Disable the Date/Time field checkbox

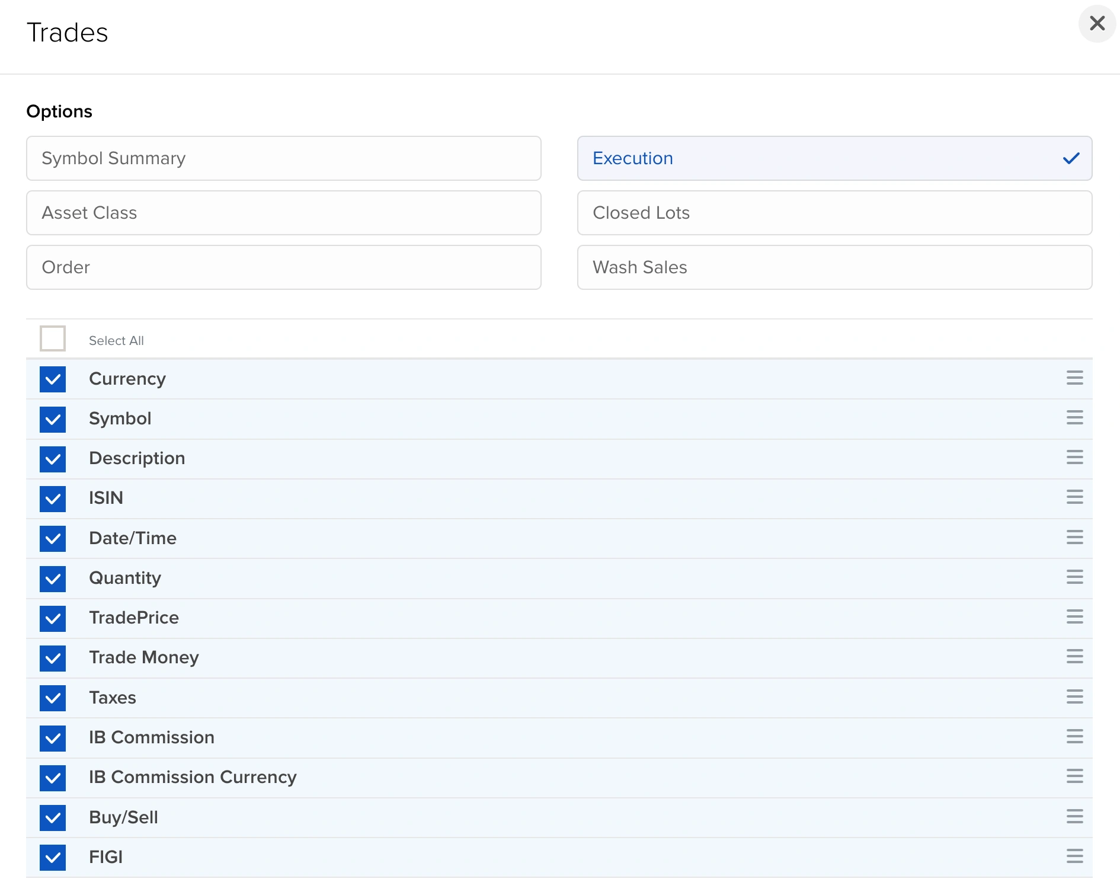point(53,539)
